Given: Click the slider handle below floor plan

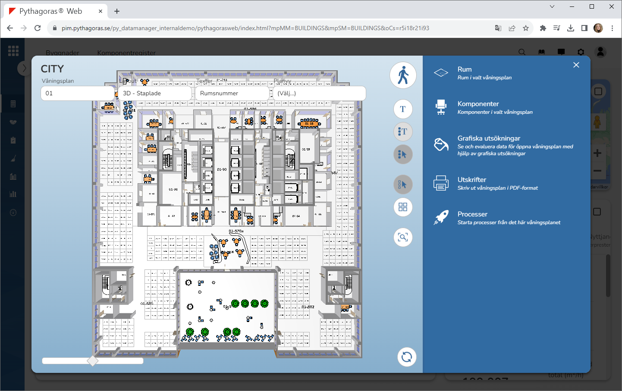Looking at the screenshot, I should (x=92, y=361).
